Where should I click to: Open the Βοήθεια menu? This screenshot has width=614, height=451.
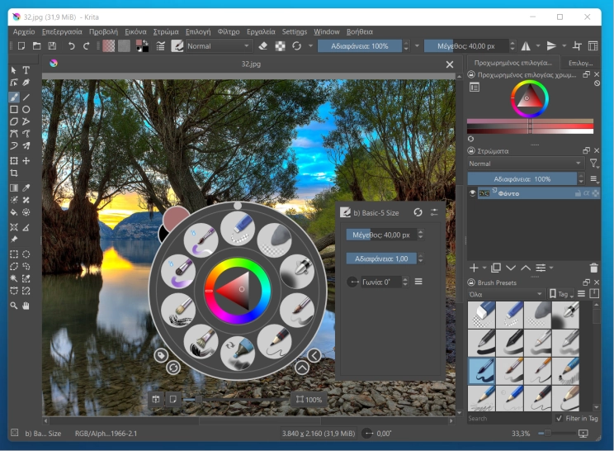(x=360, y=31)
